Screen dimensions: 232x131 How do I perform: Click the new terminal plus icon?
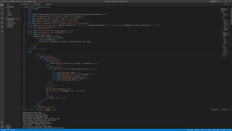(x=220, y=110)
